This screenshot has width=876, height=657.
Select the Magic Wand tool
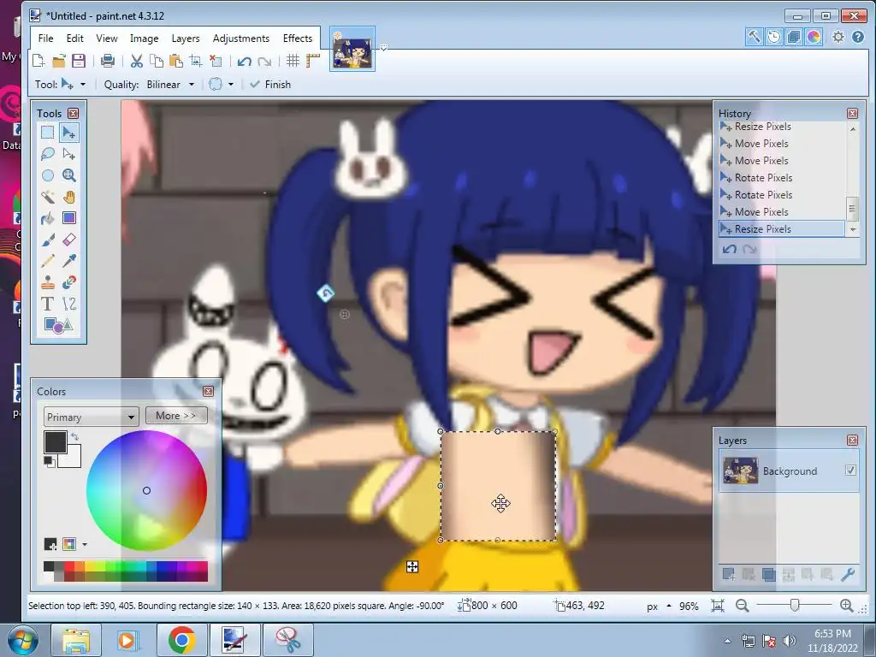click(48, 197)
